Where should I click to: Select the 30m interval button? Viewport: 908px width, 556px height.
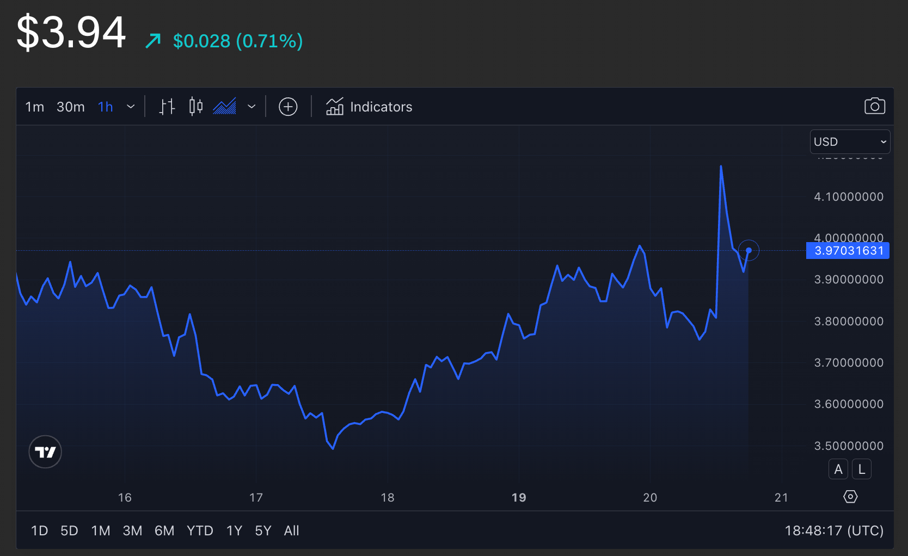click(71, 107)
